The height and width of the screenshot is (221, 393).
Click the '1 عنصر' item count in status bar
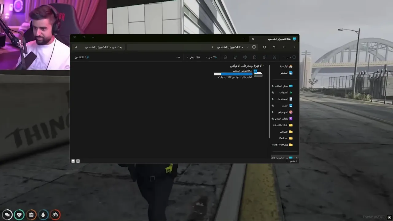(293, 161)
